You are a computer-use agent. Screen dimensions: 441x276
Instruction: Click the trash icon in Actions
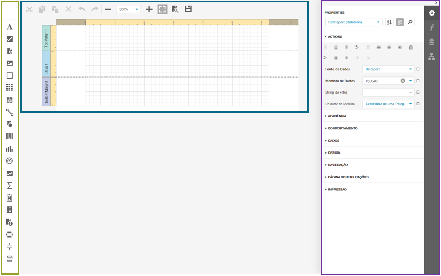pos(410,47)
